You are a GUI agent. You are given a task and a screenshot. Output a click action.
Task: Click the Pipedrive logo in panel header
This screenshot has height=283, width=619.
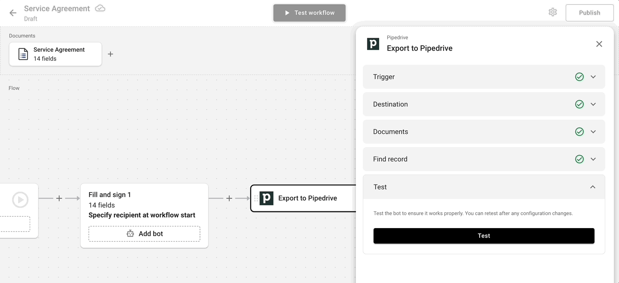tap(373, 44)
